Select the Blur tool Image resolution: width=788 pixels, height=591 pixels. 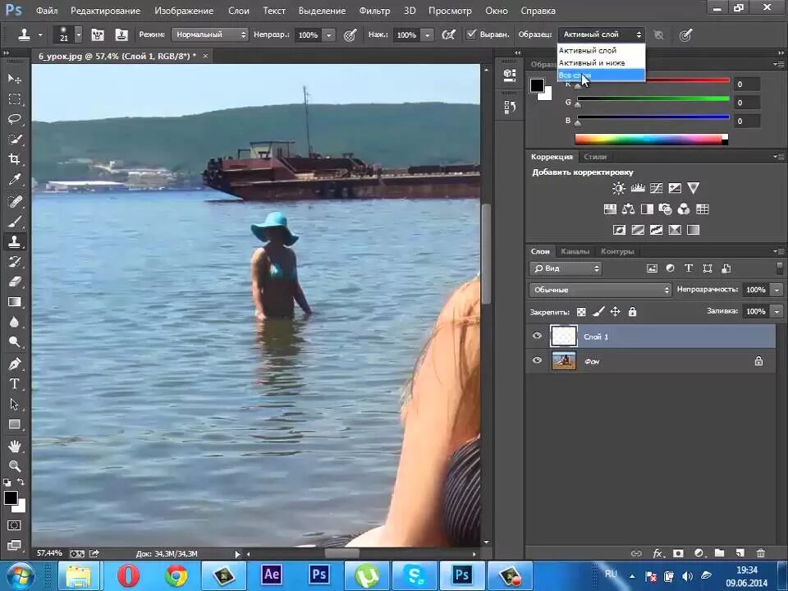pos(14,322)
